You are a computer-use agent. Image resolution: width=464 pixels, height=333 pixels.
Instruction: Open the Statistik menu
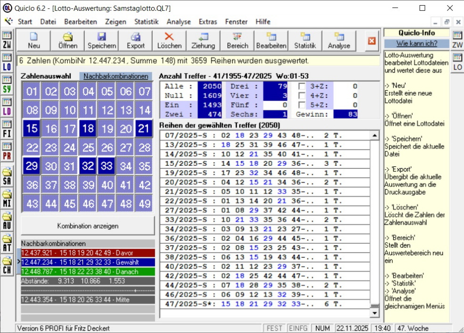[146, 22]
